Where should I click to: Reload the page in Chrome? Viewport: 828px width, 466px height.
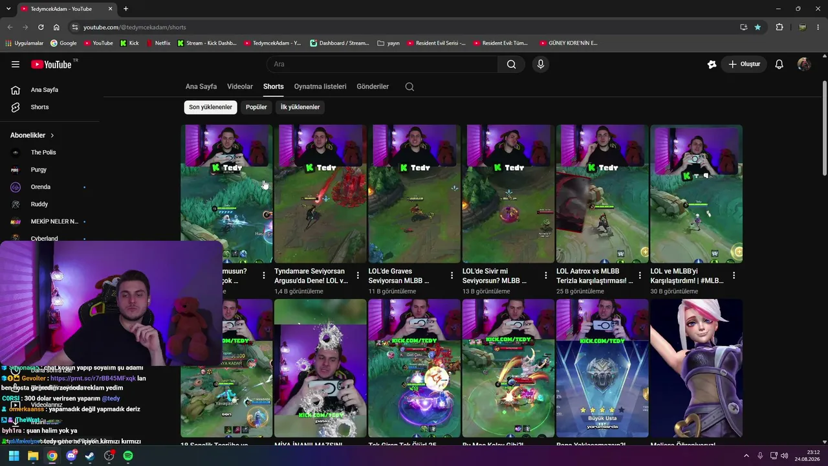pos(41,27)
